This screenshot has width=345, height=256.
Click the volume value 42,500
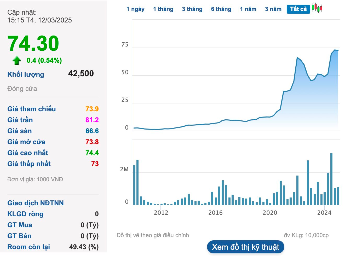click(81, 73)
